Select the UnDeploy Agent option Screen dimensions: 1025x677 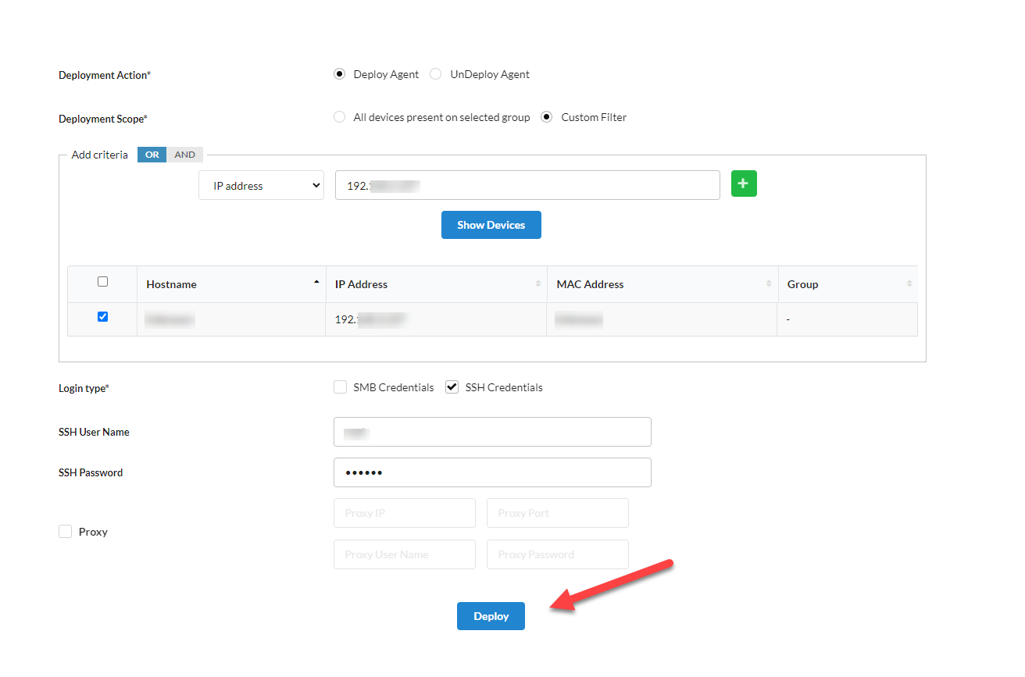(435, 73)
